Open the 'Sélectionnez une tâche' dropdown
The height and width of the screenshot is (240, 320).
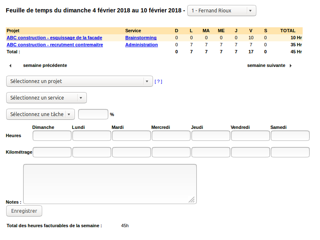[41, 114]
